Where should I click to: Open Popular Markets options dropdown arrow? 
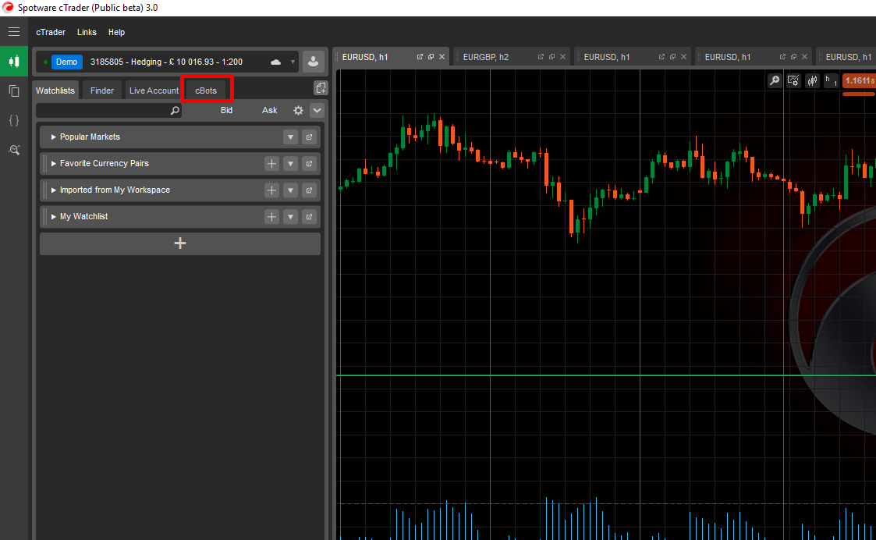coord(290,137)
